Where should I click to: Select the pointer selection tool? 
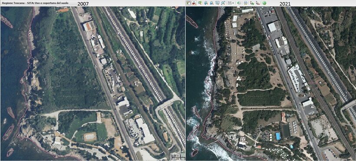(x=258, y=3)
